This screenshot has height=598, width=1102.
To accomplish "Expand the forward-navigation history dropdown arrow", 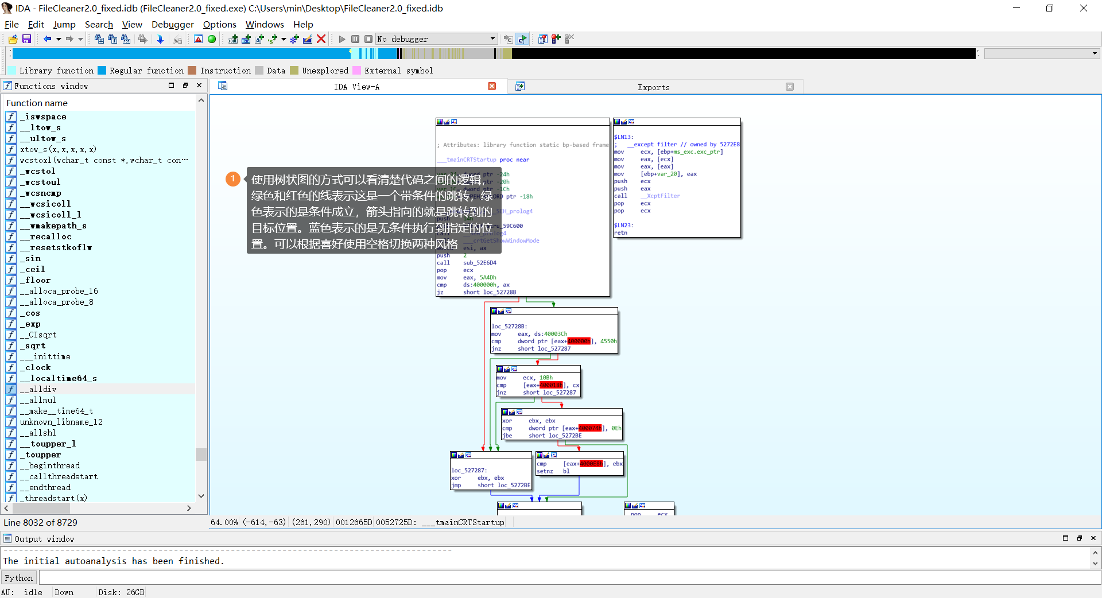I will (80, 39).
